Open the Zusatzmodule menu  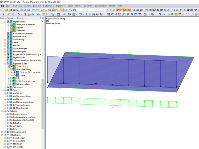[x=101, y=6]
